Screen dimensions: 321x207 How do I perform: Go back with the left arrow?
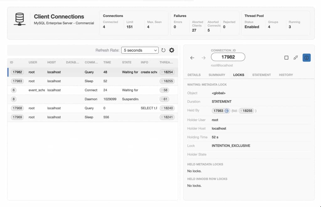(x=192, y=58)
